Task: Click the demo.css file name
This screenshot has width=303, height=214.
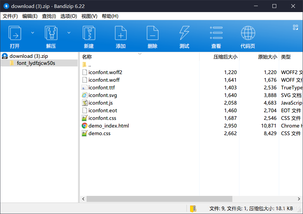Action: click(x=100, y=134)
